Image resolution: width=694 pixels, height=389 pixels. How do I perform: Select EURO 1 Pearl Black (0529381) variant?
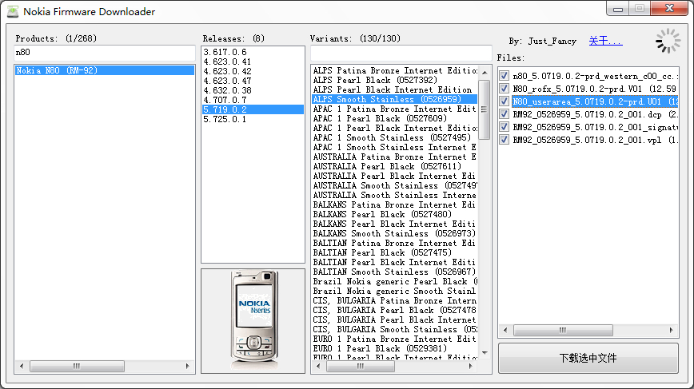coord(394,348)
